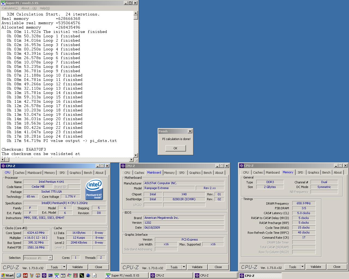Image resolution: width=349 pixels, height=279 pixels.
Task: Launch the Super PI quick launch icon
Action: pyautogui.click(x=57, y=275)
